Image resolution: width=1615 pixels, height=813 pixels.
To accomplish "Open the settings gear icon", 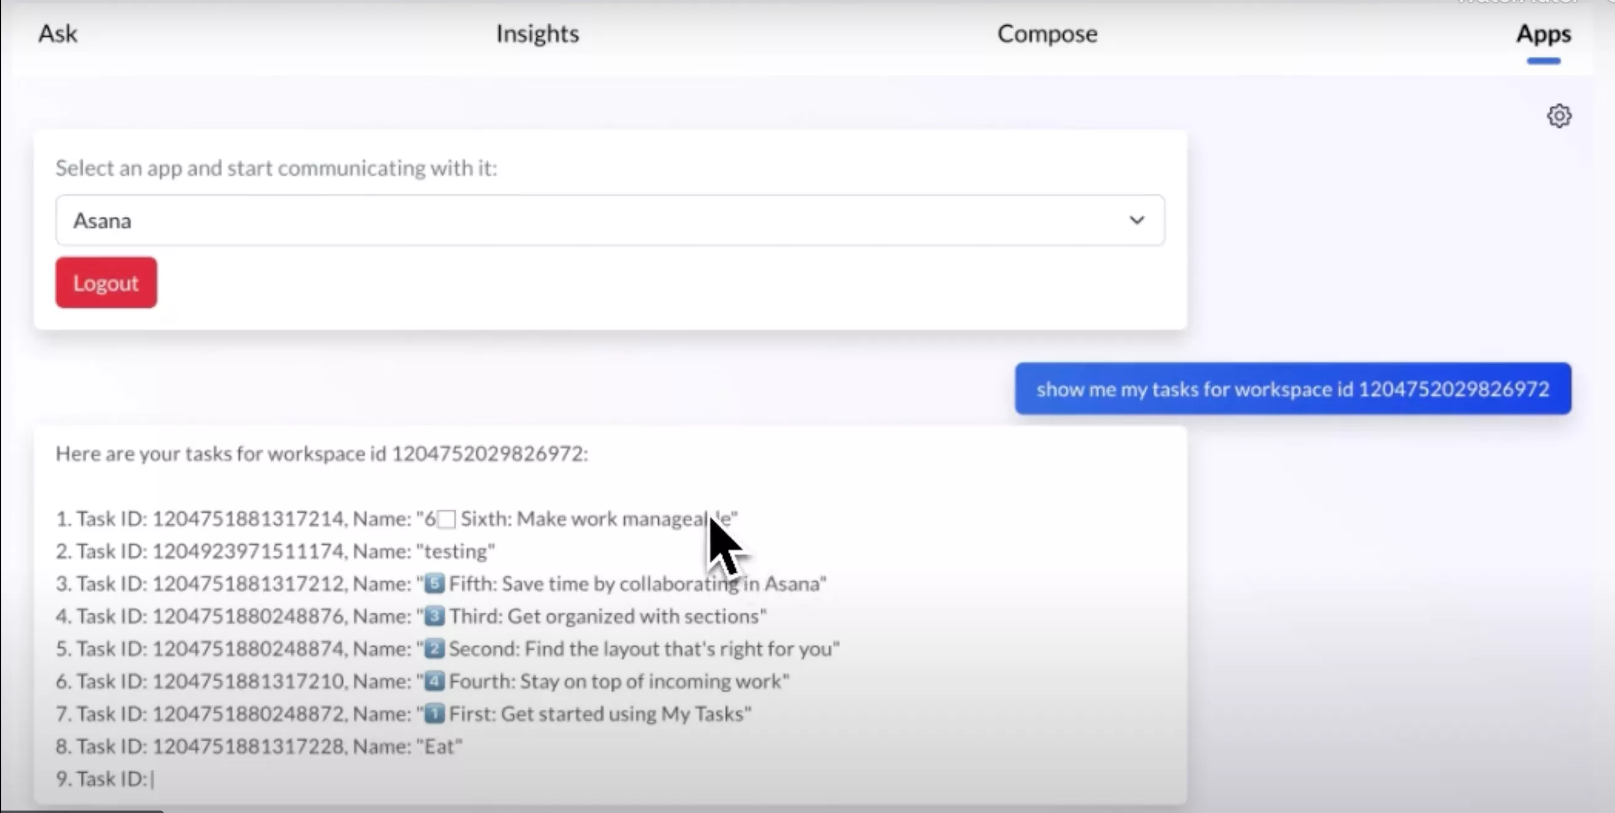I will [1558, 116].
